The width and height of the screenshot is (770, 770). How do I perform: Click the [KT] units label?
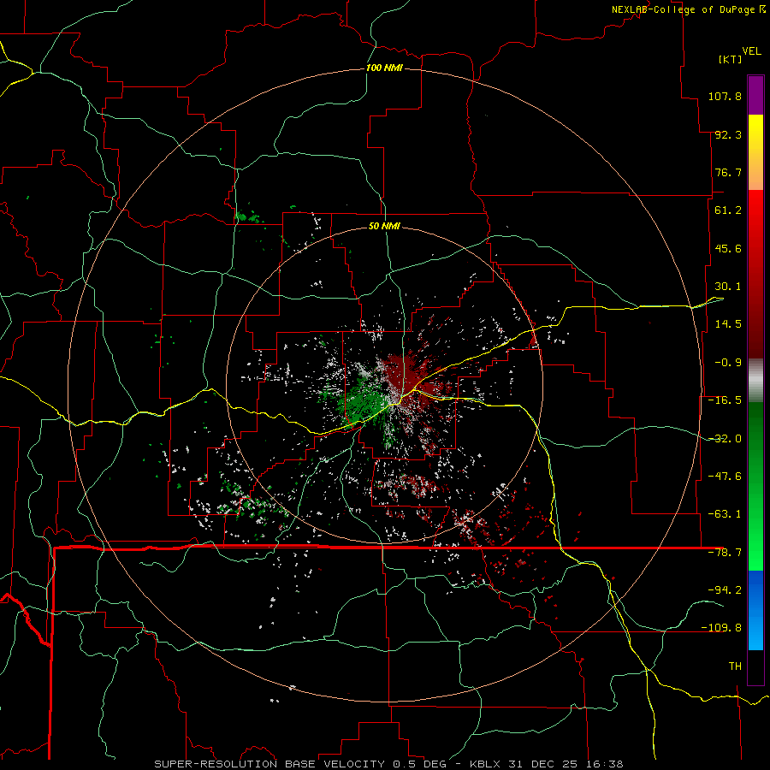coord(730,59)
